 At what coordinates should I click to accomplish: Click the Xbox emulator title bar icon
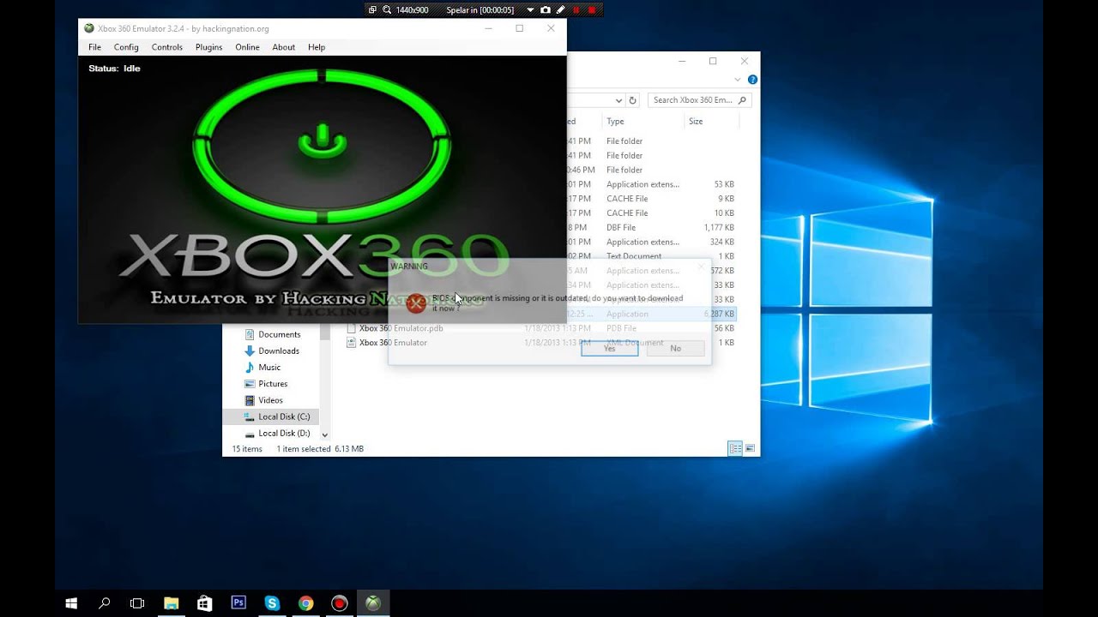pos(89,28)
